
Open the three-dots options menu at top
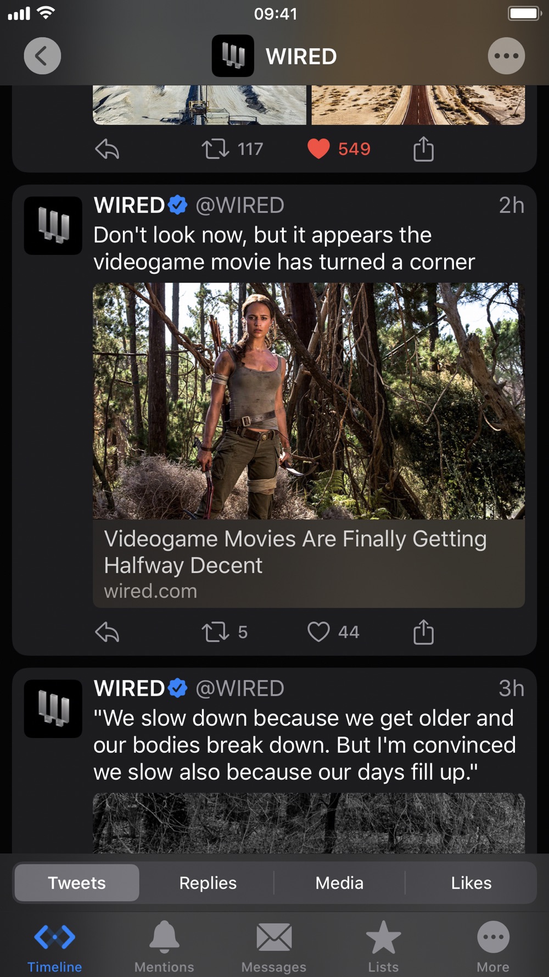pos(506,56)
